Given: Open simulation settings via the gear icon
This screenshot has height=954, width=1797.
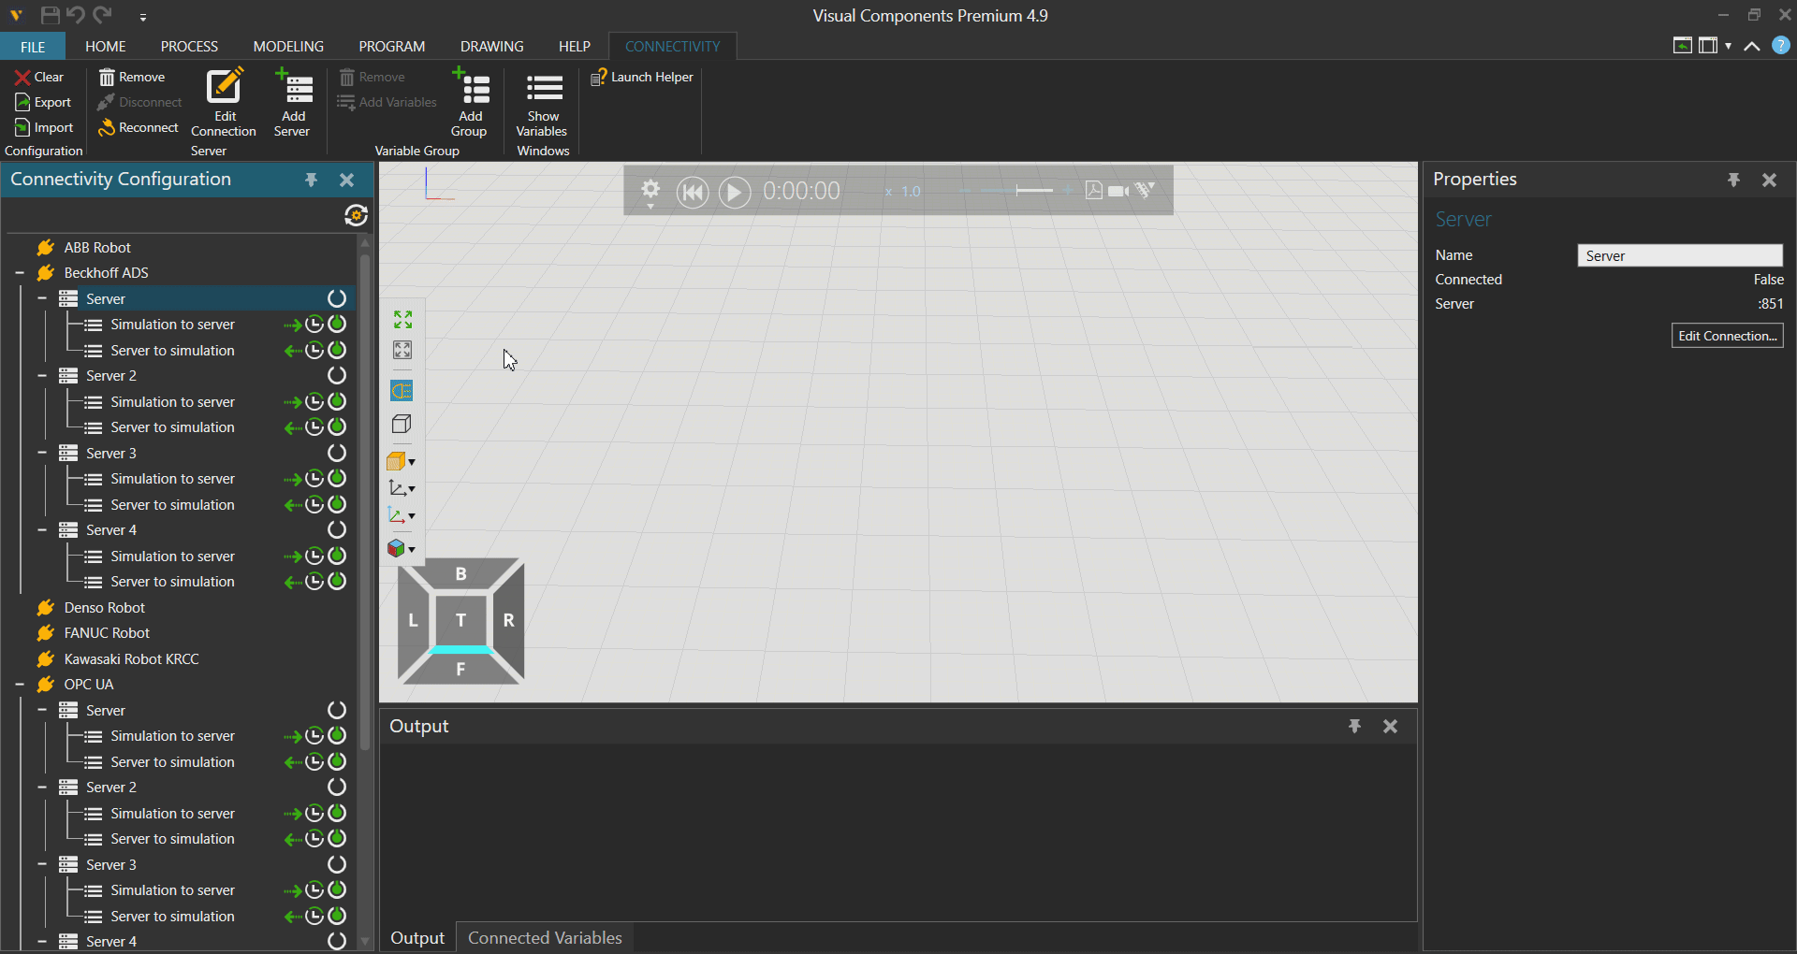Looking at the screenshot, I should (650, 190).
